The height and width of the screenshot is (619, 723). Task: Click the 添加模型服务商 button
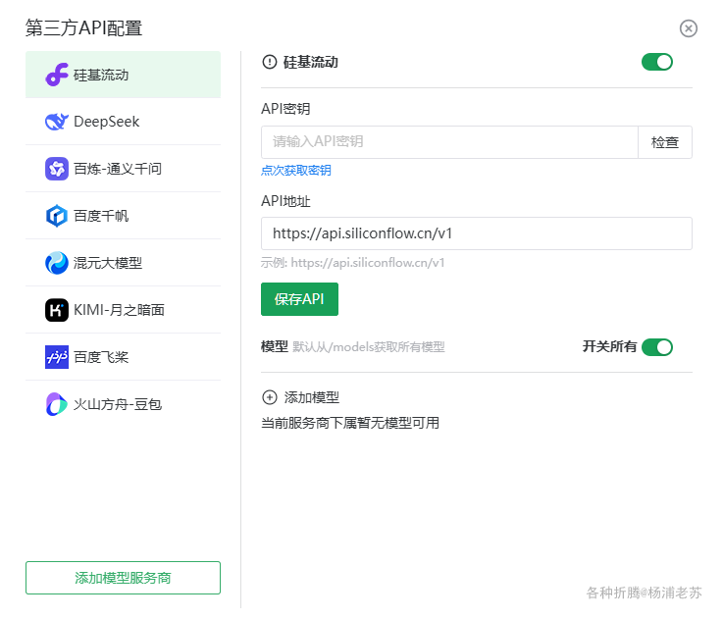pos(123,578)
